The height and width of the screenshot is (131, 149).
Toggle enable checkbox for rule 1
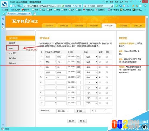pyautogui.click(x=100, y=57)
